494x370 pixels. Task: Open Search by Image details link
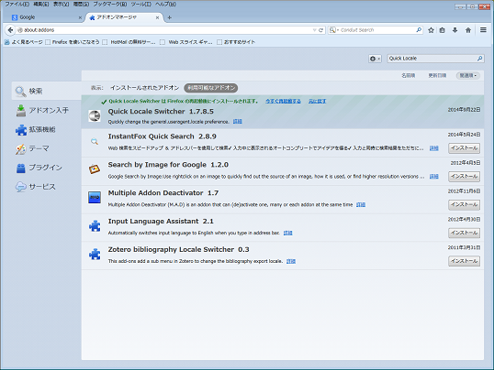[x=434, y=177]
